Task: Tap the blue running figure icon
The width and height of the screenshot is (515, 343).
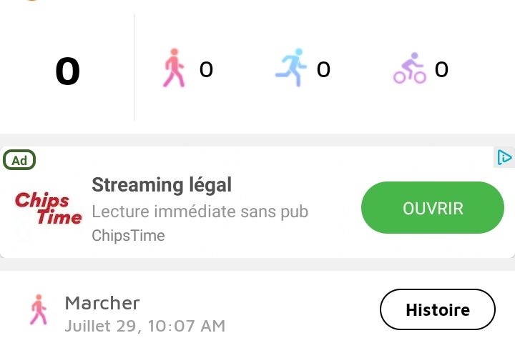Action: [291, 67]
